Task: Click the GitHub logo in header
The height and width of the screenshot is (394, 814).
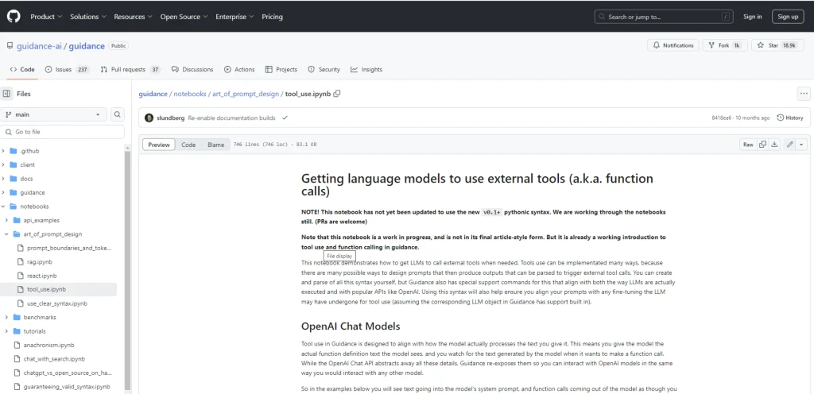Action: pyautogui.click(x=14, y=16)
